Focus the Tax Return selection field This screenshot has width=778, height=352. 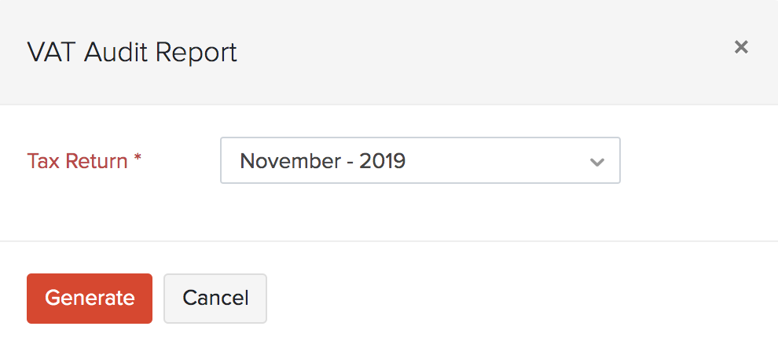[x=420, y=161]
